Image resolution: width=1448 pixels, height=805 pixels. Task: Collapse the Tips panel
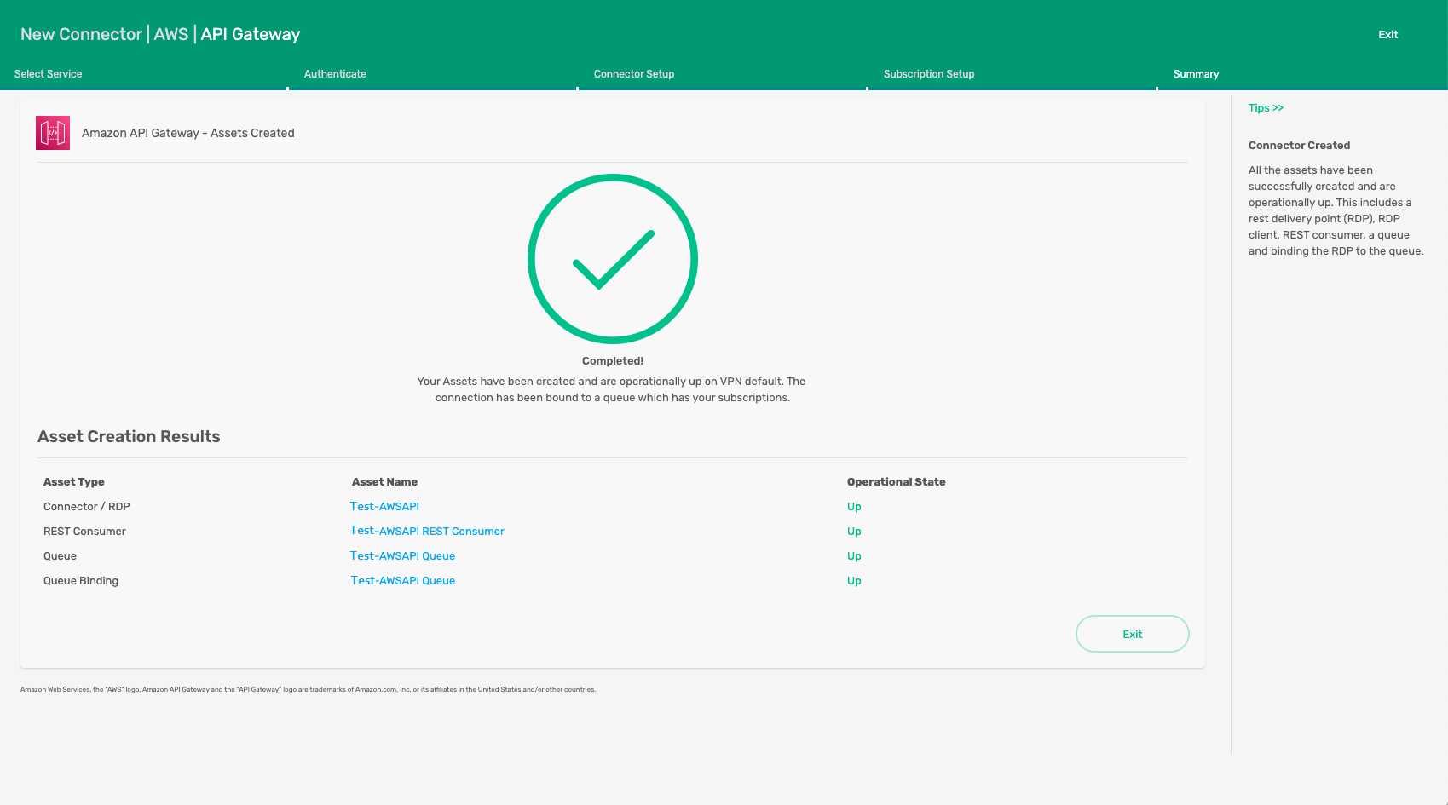pos(1265,108)
